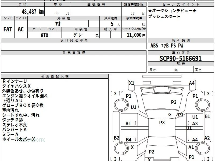Select the note グローブBOX要交換
The image size is (215, 161).
click(x=23, y=105)
